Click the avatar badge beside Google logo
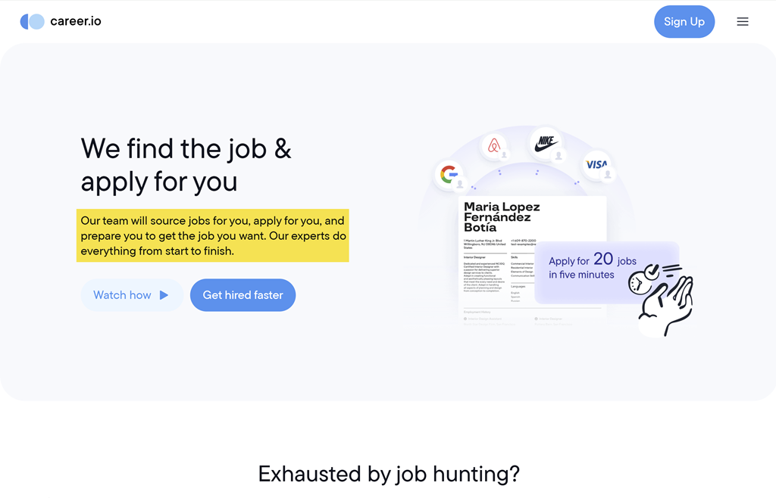This screenshot has height=498, width=776. point(460,184)
